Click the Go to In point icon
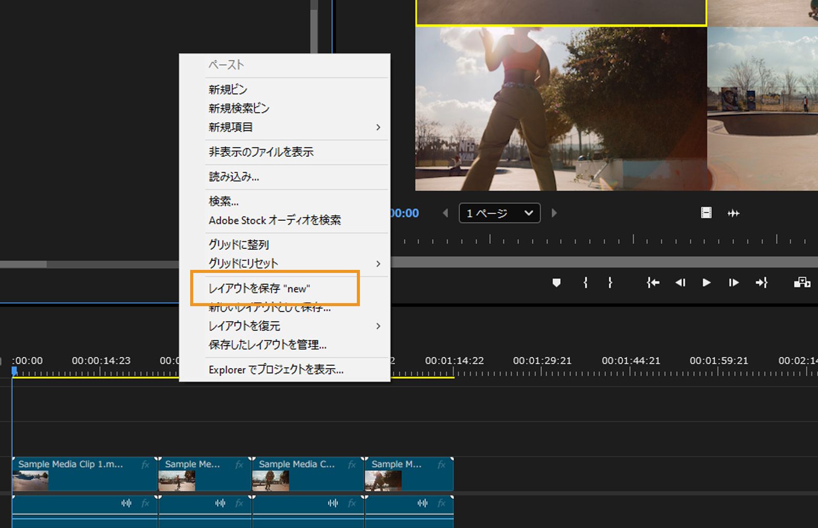 point(653,283)
